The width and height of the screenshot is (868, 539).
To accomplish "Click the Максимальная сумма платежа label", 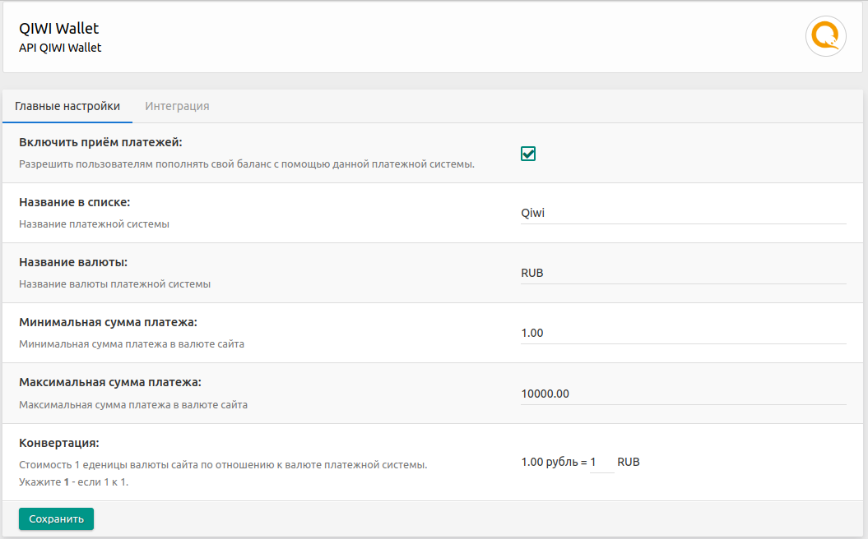I will pyautogui.click(x=110, y=382).
